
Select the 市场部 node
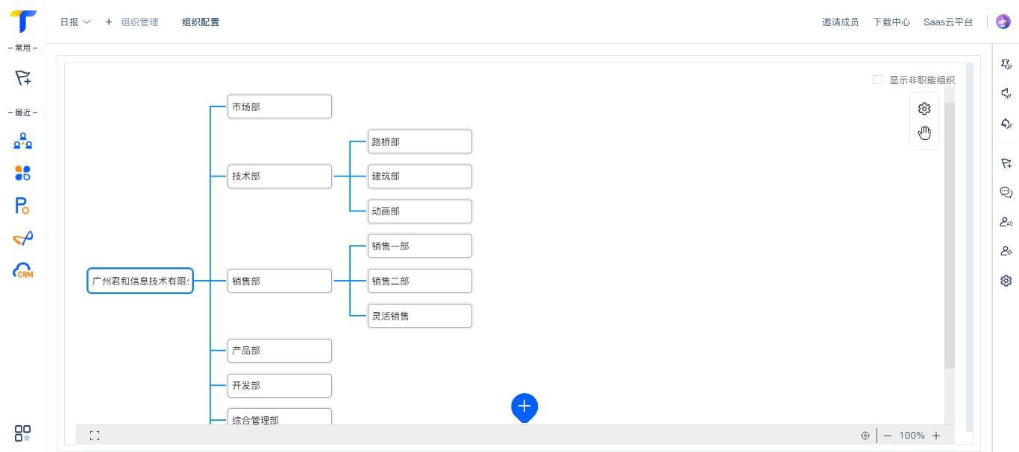click(280, 106)
